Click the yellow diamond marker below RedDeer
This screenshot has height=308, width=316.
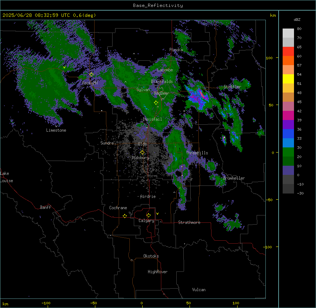click(x=156, y=102)
